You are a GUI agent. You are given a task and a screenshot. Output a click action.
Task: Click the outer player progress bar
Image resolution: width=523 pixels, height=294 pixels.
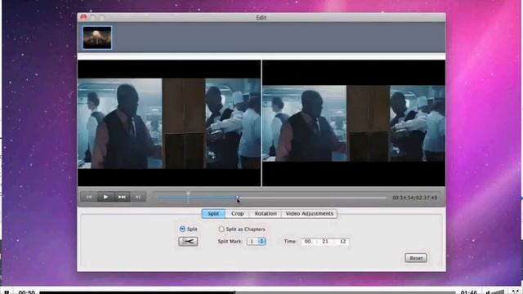click(247, 292)
